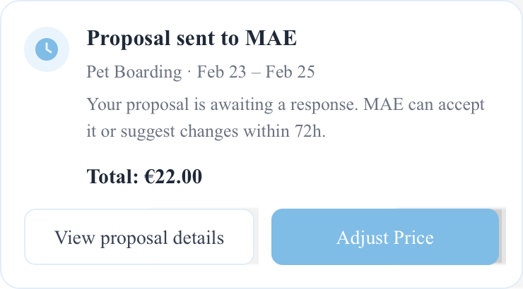Screen dimensions: 523x289
Task: Click the "Proposal sent to MAE" heading
Action: pos(192,39)
